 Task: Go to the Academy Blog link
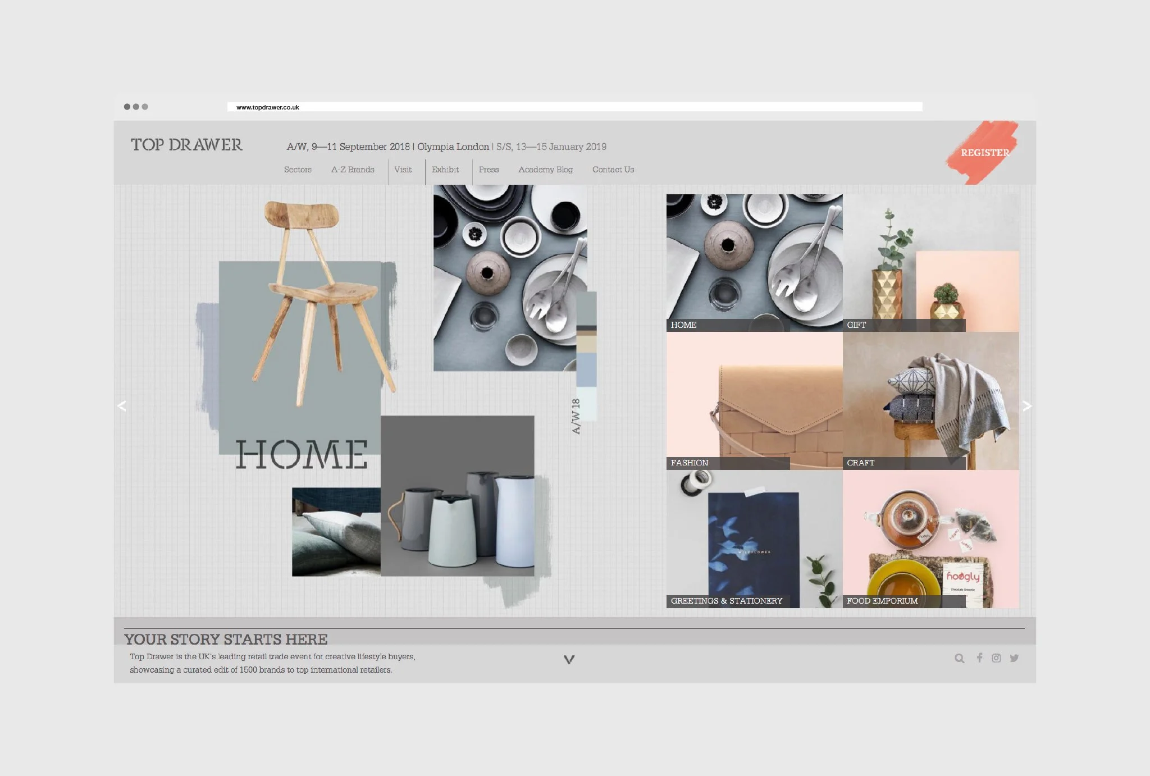coord(545,170)
